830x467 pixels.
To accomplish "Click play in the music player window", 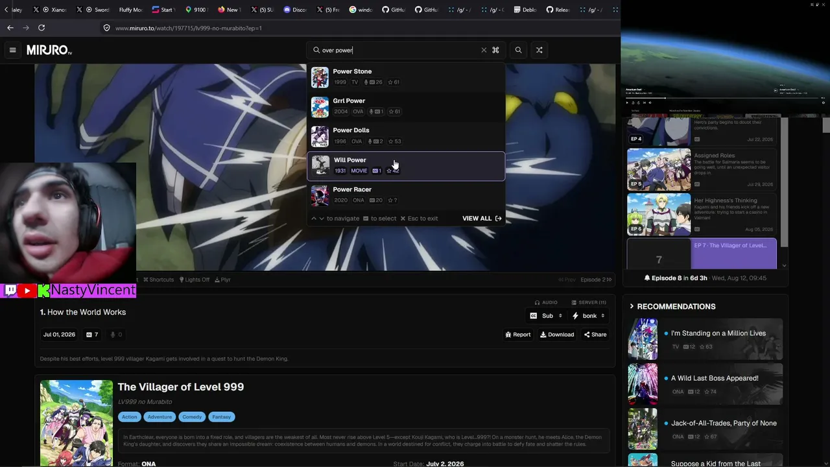I will pyautogui.click(x=627, y=102).
